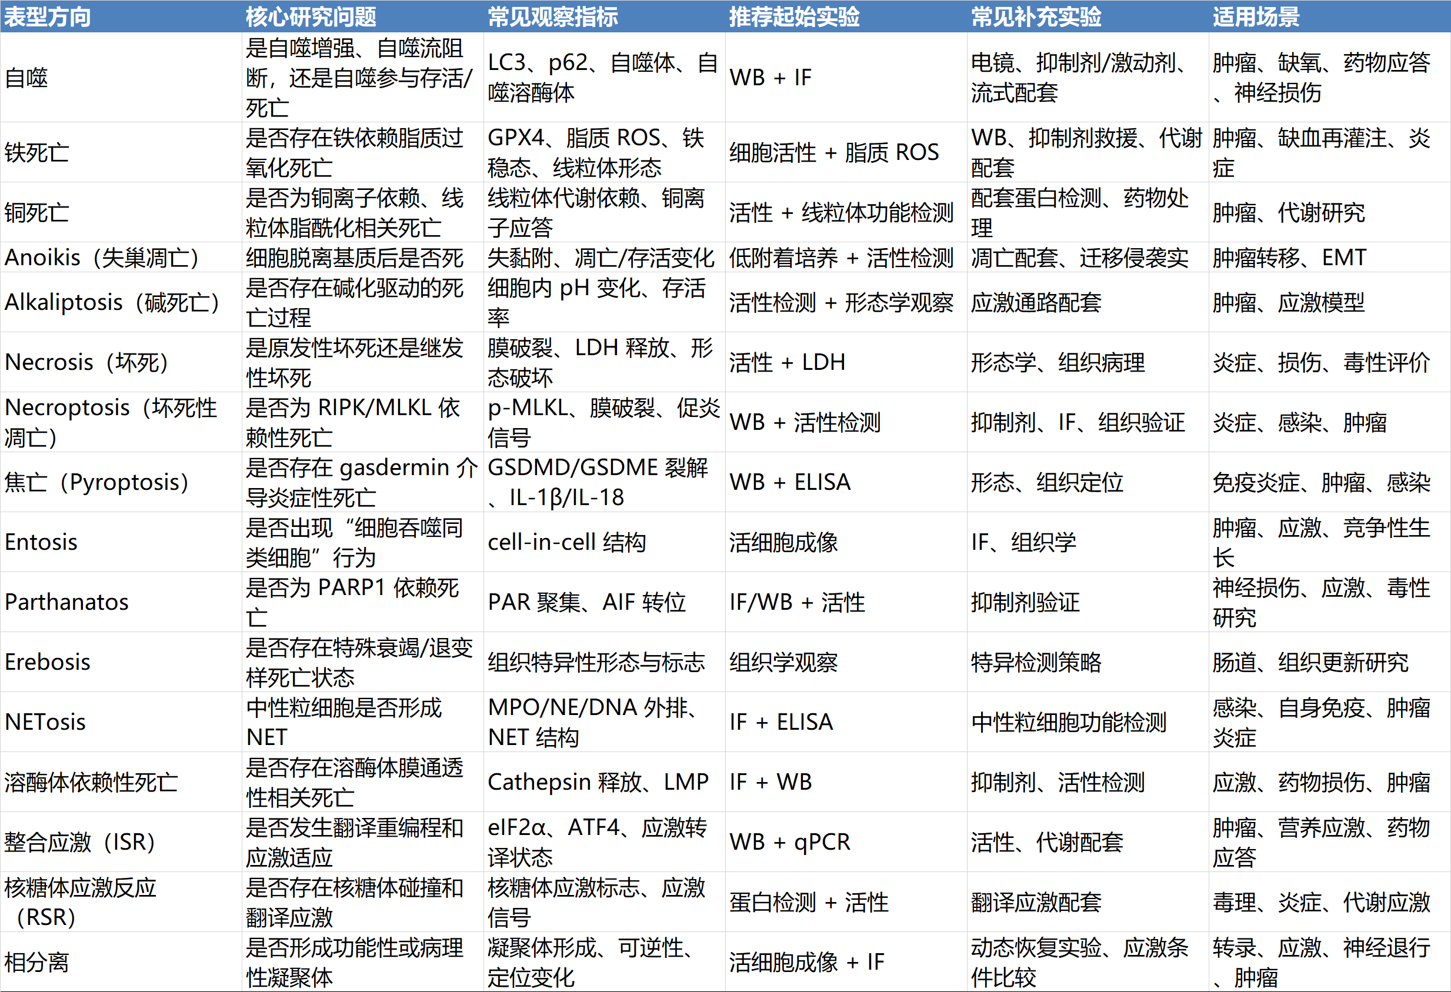Select the Erebosis phenotype cell
The height and width of the screenshot is (992, 1451).
(x=48, y=662)
